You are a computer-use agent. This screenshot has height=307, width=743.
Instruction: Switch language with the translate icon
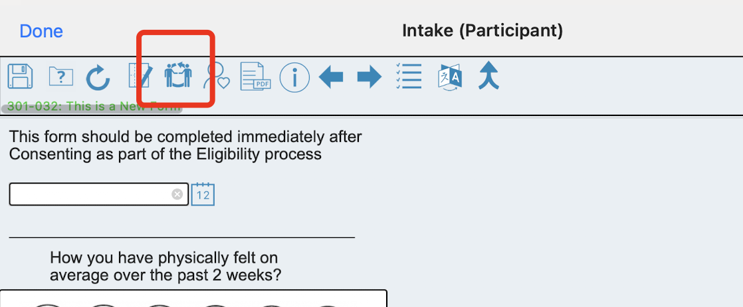(450, 77)
